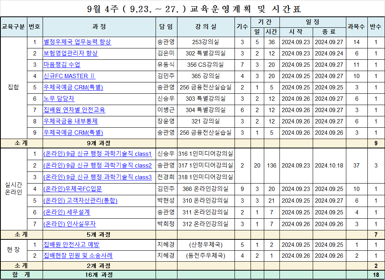Screen dimensions: 385x280
Task: Select the 집합 education category cell
Action: pos(13,87)
